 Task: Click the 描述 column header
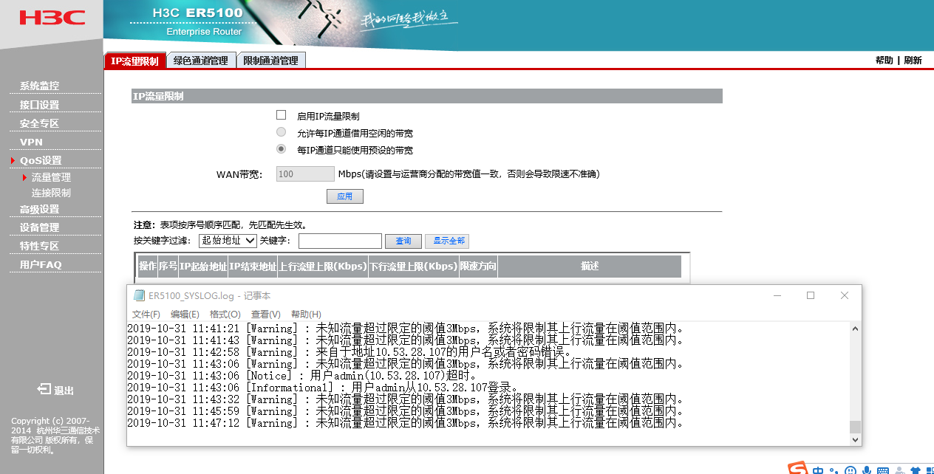(590, 267)
